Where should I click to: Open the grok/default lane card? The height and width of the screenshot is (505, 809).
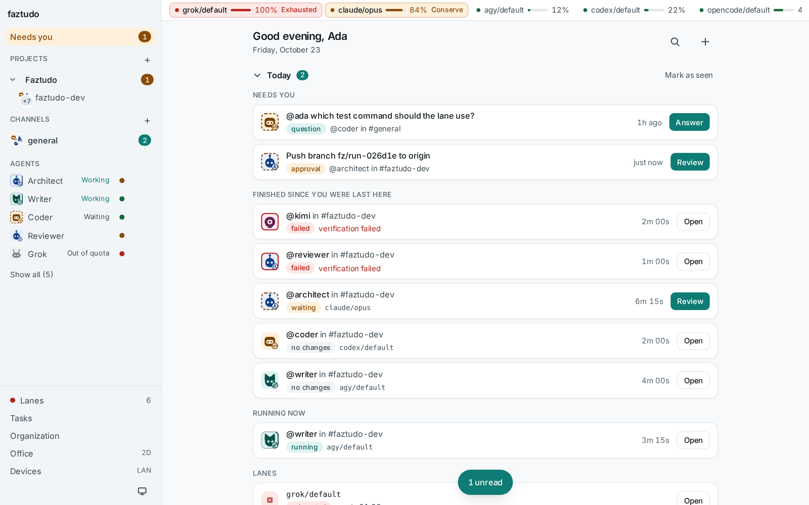693,499
